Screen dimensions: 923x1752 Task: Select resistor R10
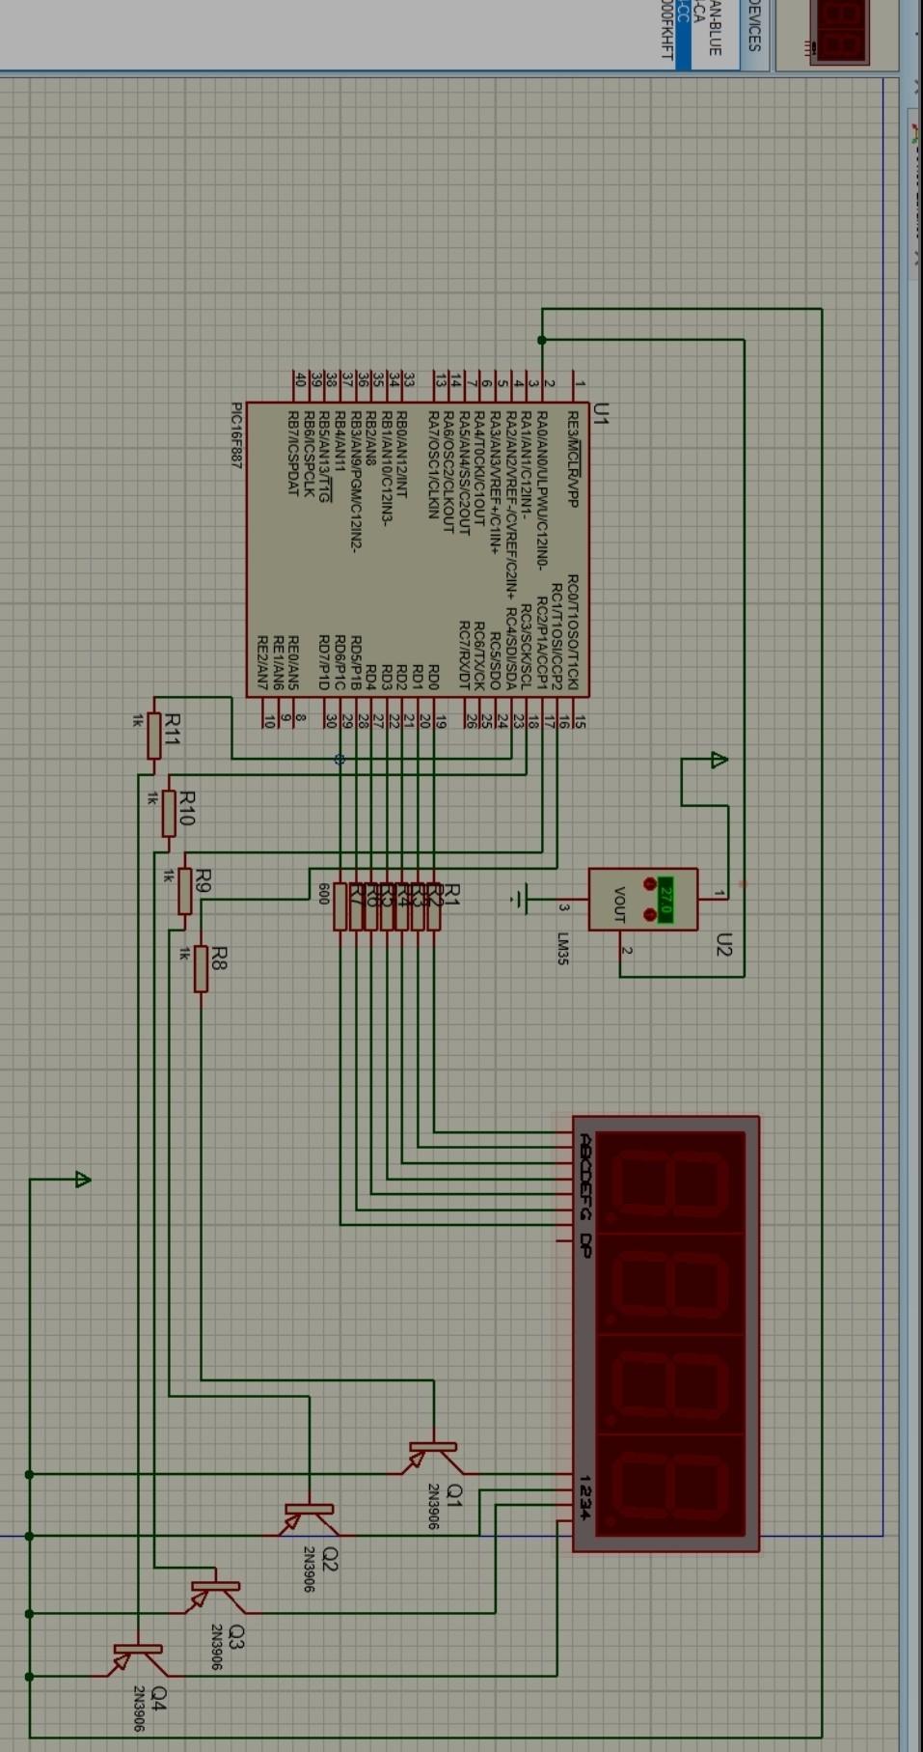(170, 813)
